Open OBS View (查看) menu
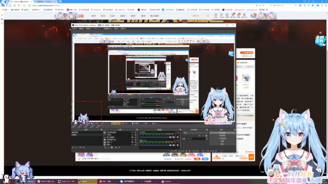 pyautogui.click(x=89, y=29)
